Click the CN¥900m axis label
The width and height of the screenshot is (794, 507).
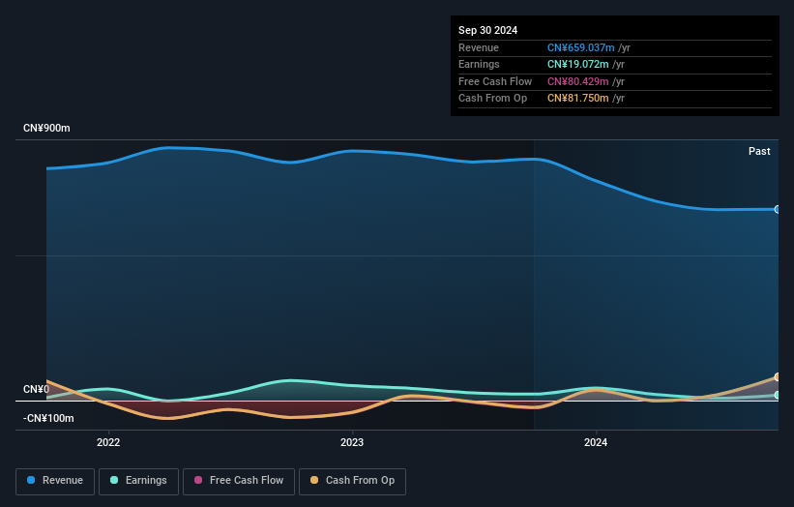[x=46, y=128]
